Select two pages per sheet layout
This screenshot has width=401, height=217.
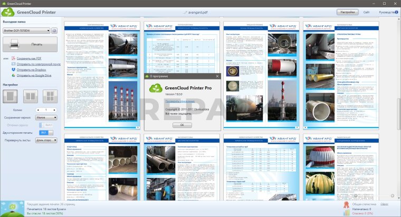30,96
